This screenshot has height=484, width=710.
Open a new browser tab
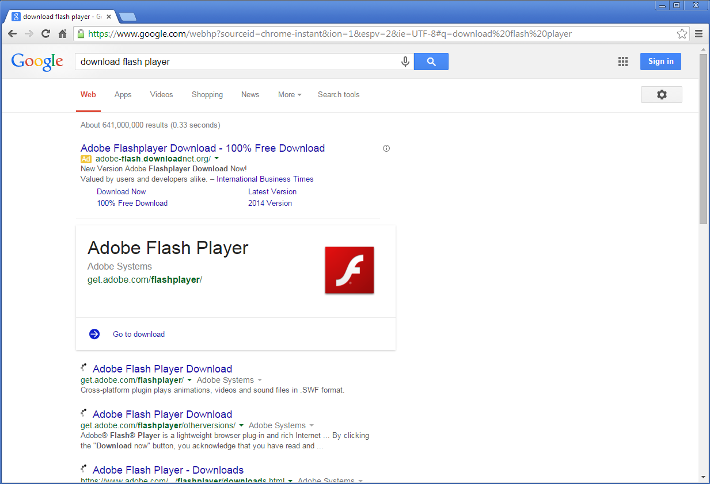(x=128, y=17)
